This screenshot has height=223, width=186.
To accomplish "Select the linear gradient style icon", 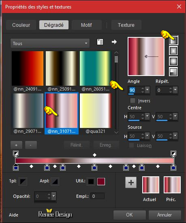I will 173,41.
